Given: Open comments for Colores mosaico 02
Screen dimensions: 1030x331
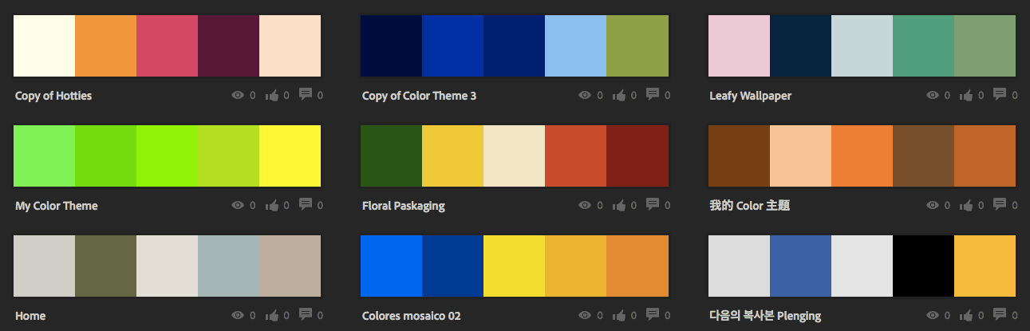Looking at the screenshot, I should coord(653,314).
